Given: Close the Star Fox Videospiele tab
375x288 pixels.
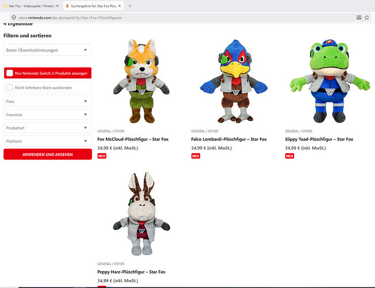Looking at the screenshot, I should pos(58,6).
